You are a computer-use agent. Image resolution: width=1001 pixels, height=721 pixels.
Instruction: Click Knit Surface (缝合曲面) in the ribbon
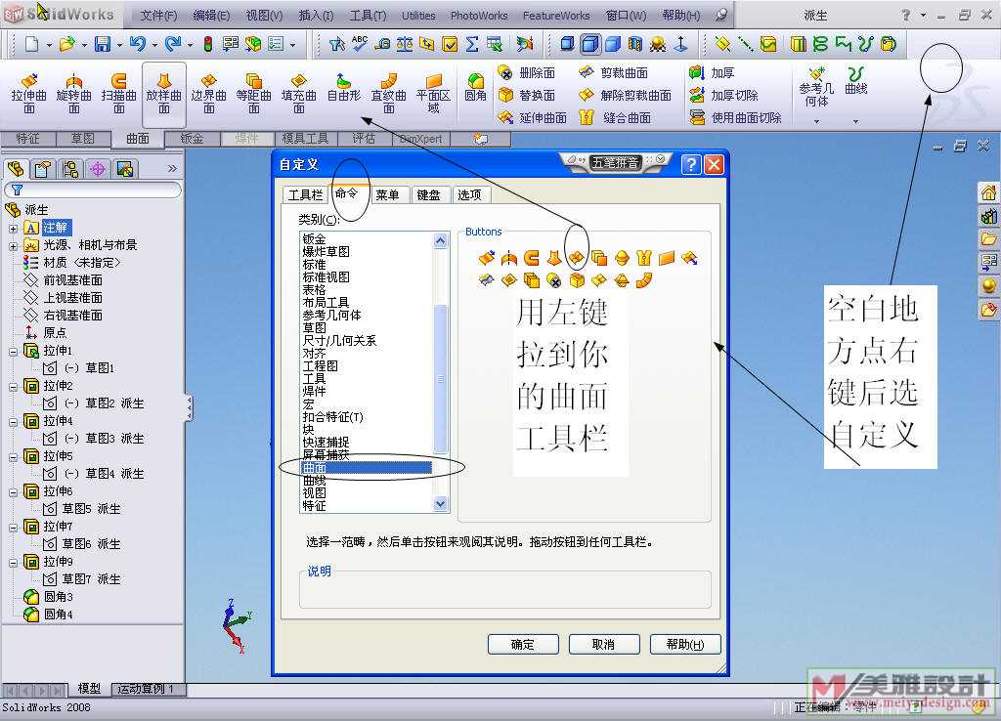pyautogui.click(x=615, y=117)
